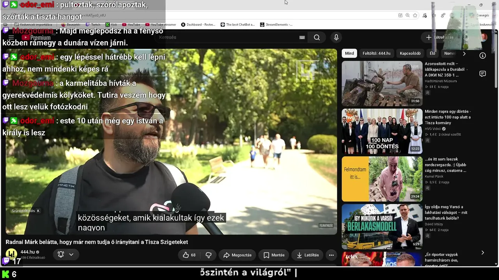The height and width of the screenshot is (280, 499).
Task: Open The best ChatBot bookmark
Action: (x=237, y=24)
